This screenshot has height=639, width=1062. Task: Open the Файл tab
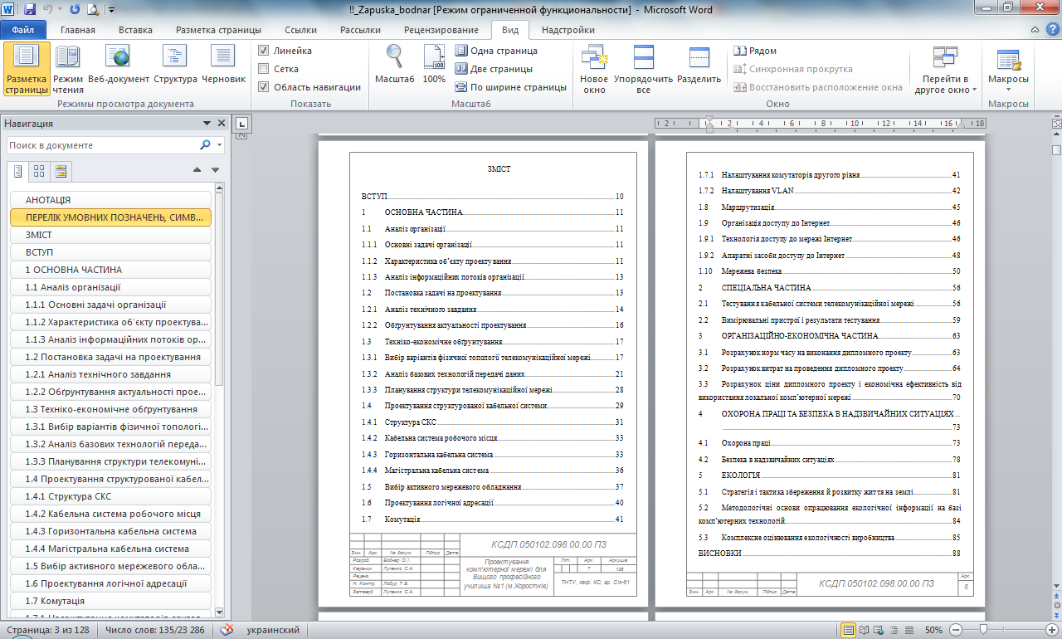point(23,30)
